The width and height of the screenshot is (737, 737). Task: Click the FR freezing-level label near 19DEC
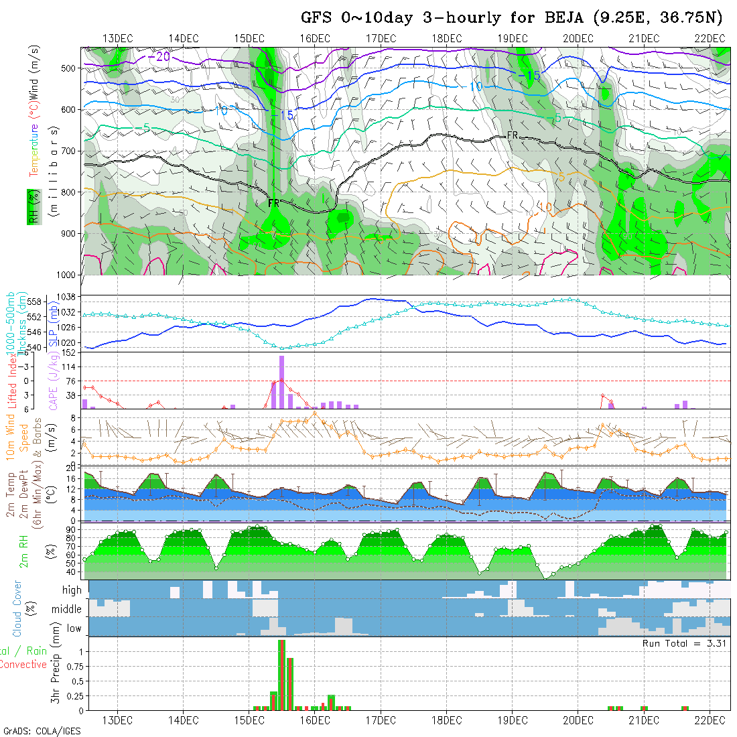click(x=513, y=136)
